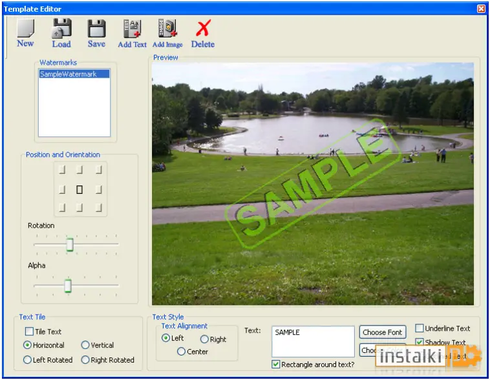
Task: Uncheck Rectangle around text option
Action: (x=275, y=364)
